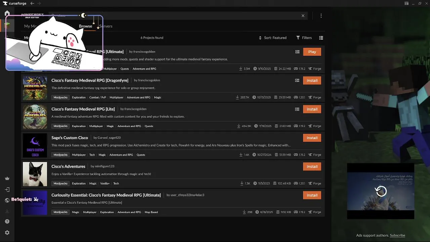This screenshot has width=430, height=242.
Task: Click server pack icon for Medieval RPG [Ultimate]
Action: point(297,52)
